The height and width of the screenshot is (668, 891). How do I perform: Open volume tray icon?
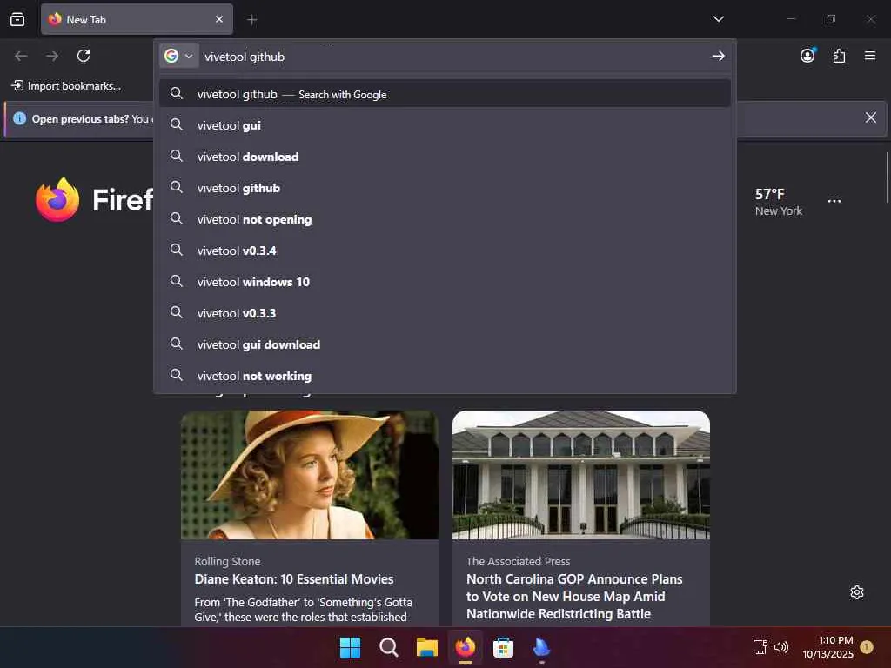pos(781,647)
